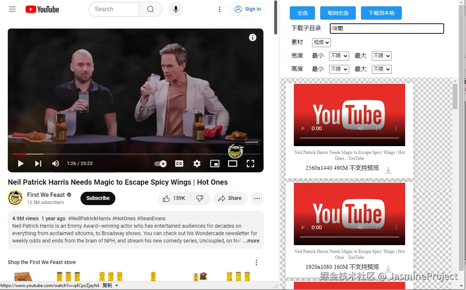Click the download list scrollbar thumb

point(455,96)
